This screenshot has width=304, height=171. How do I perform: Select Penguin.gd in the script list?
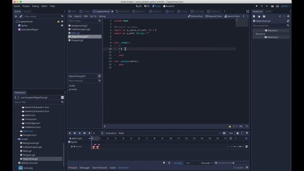click(x=77, y=40)
